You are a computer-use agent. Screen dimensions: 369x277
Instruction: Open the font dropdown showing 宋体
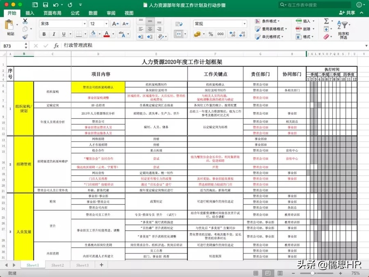click(x=62, y=23)
